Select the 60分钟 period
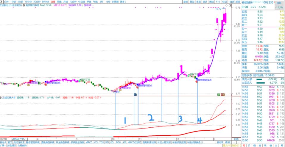 (x=46, y=1)
